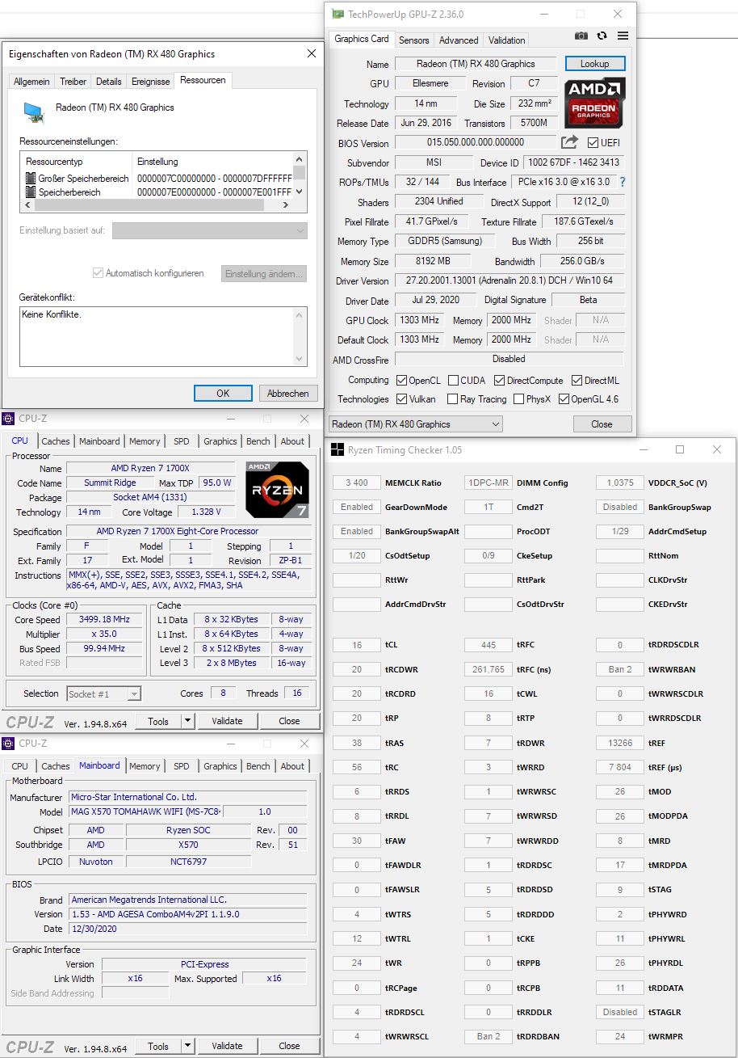Click lower CPU-Z window title icon
738x1058 pixels.
tap(9, 743)
